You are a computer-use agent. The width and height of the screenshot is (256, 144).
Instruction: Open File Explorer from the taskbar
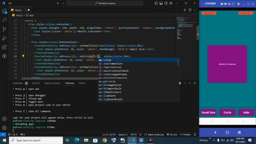(86, 140)
